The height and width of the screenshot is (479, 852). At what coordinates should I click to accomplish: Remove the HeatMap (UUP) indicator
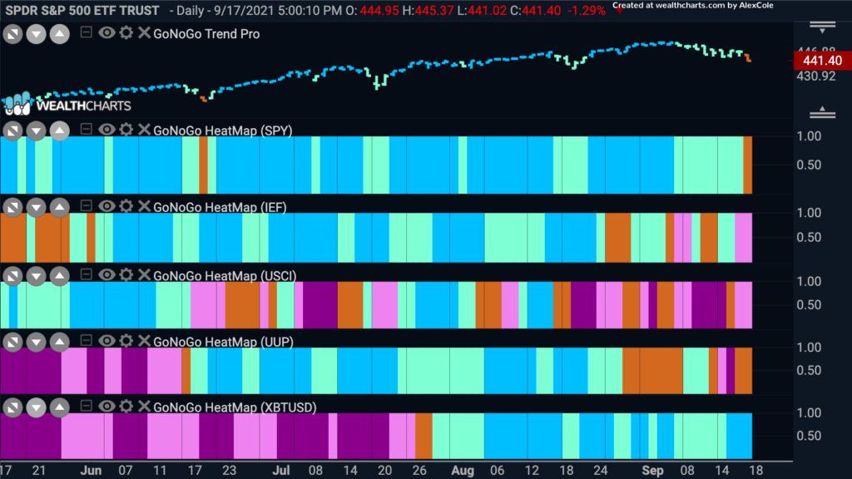(144, 340)
